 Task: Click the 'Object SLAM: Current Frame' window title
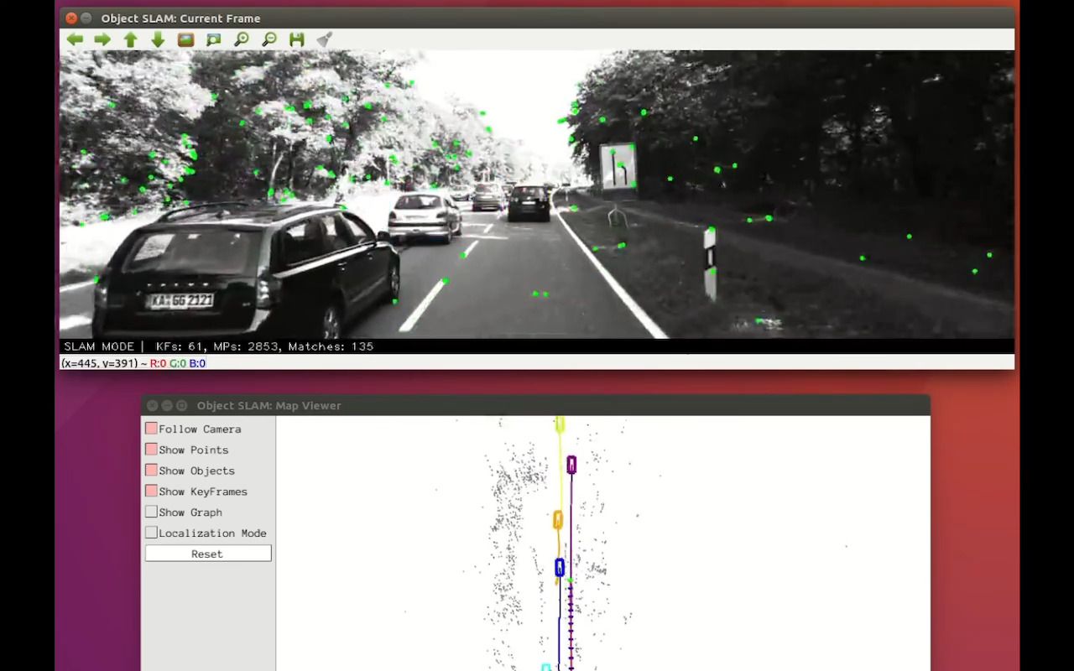coord(180,18)
